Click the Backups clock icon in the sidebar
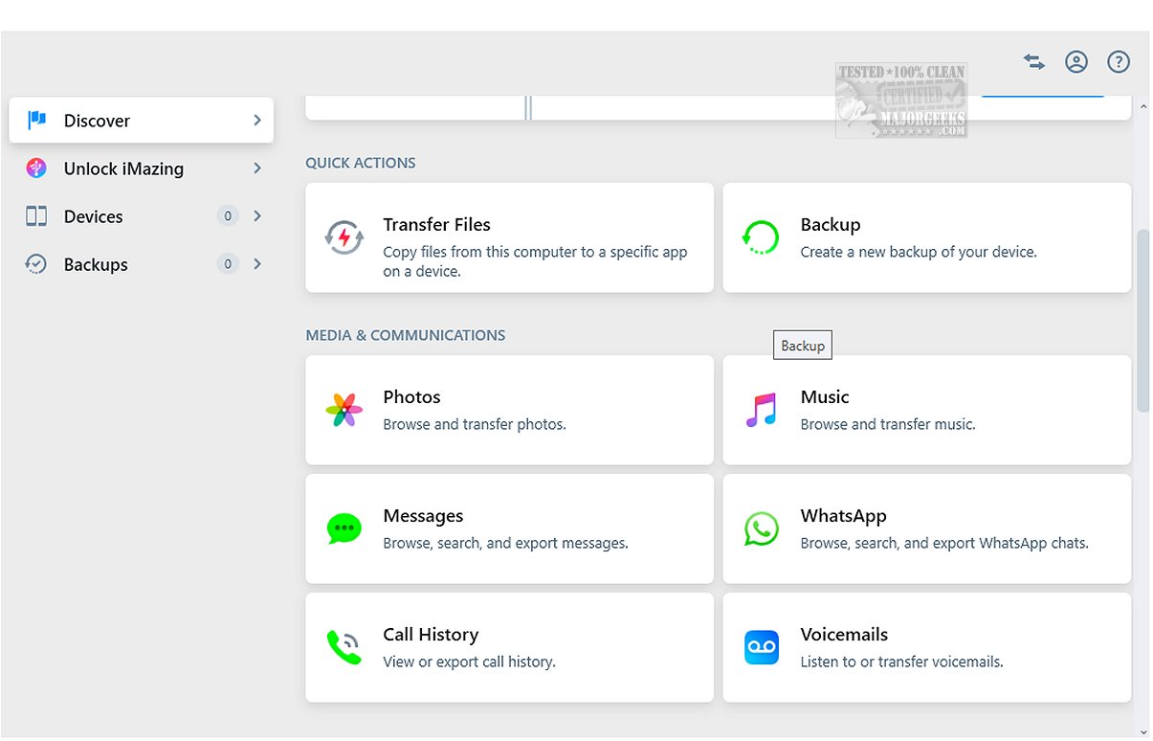1153x741 pixels. pos(36,264)
